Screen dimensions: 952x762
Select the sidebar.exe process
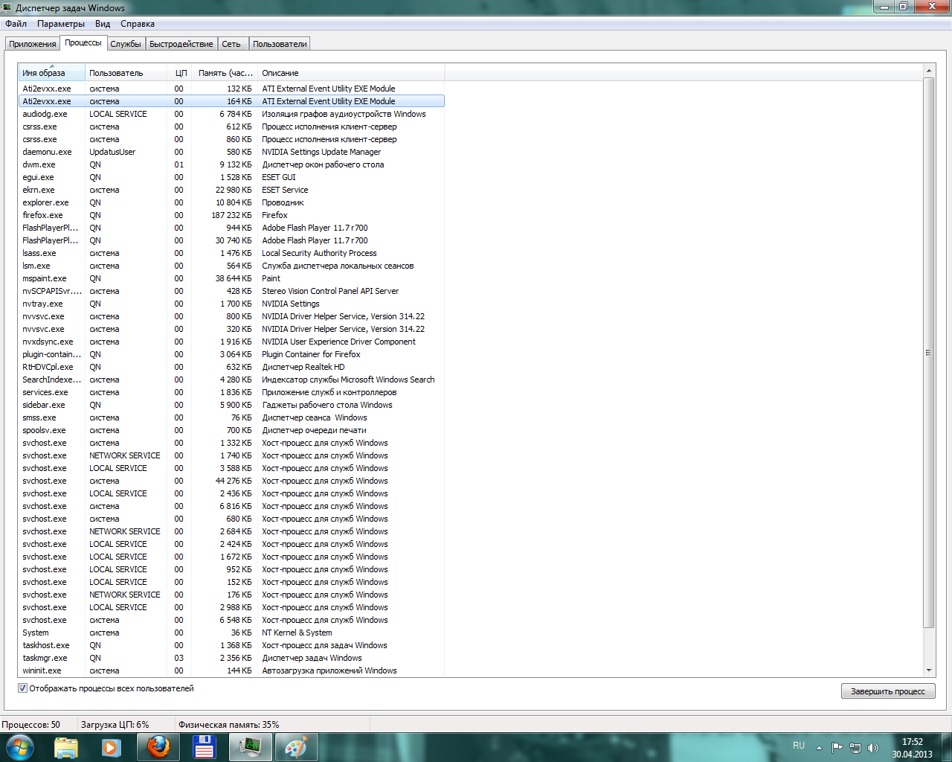231,405
